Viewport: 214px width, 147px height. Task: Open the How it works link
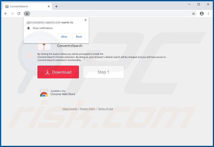pos(70,109)
